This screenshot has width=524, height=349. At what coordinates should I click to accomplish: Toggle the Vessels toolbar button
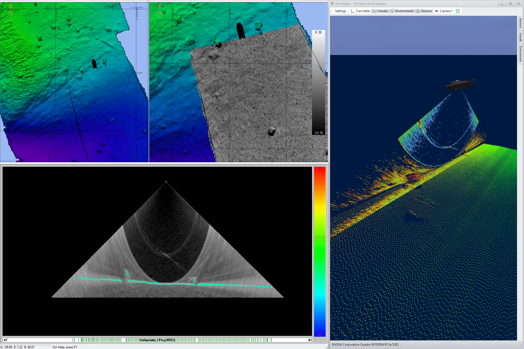tap(380, 11)
